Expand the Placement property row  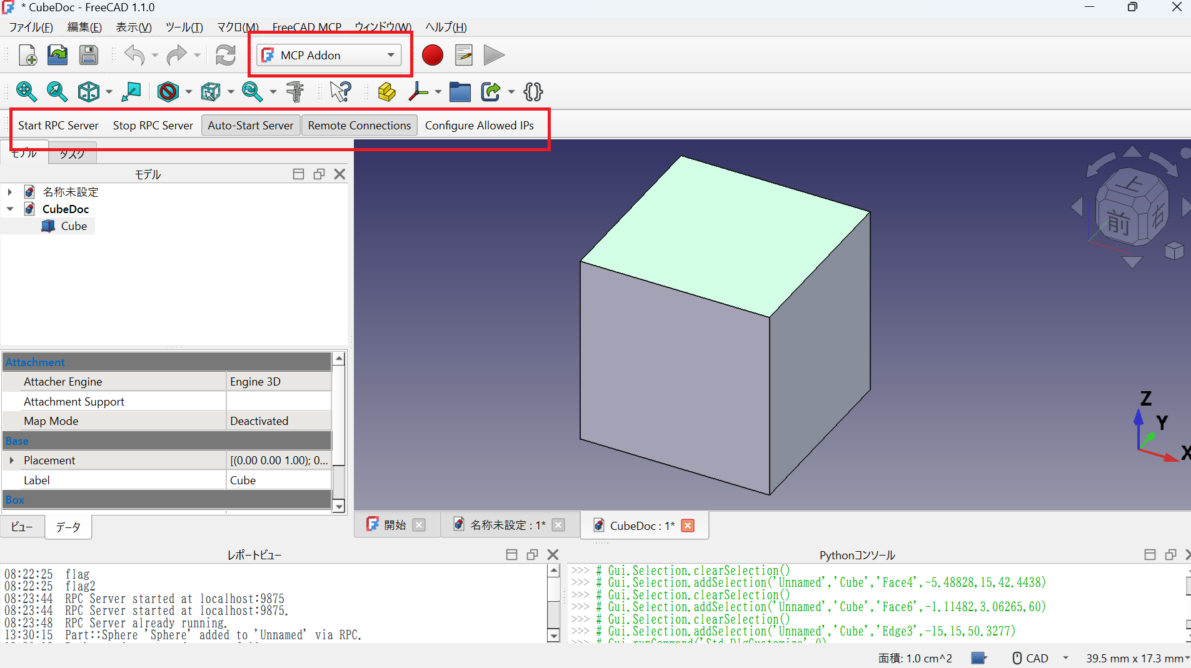[11, 461]
